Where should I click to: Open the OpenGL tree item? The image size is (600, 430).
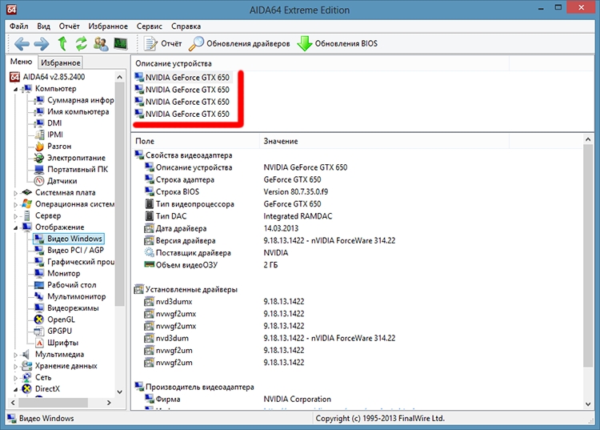[x=54, y=319]
